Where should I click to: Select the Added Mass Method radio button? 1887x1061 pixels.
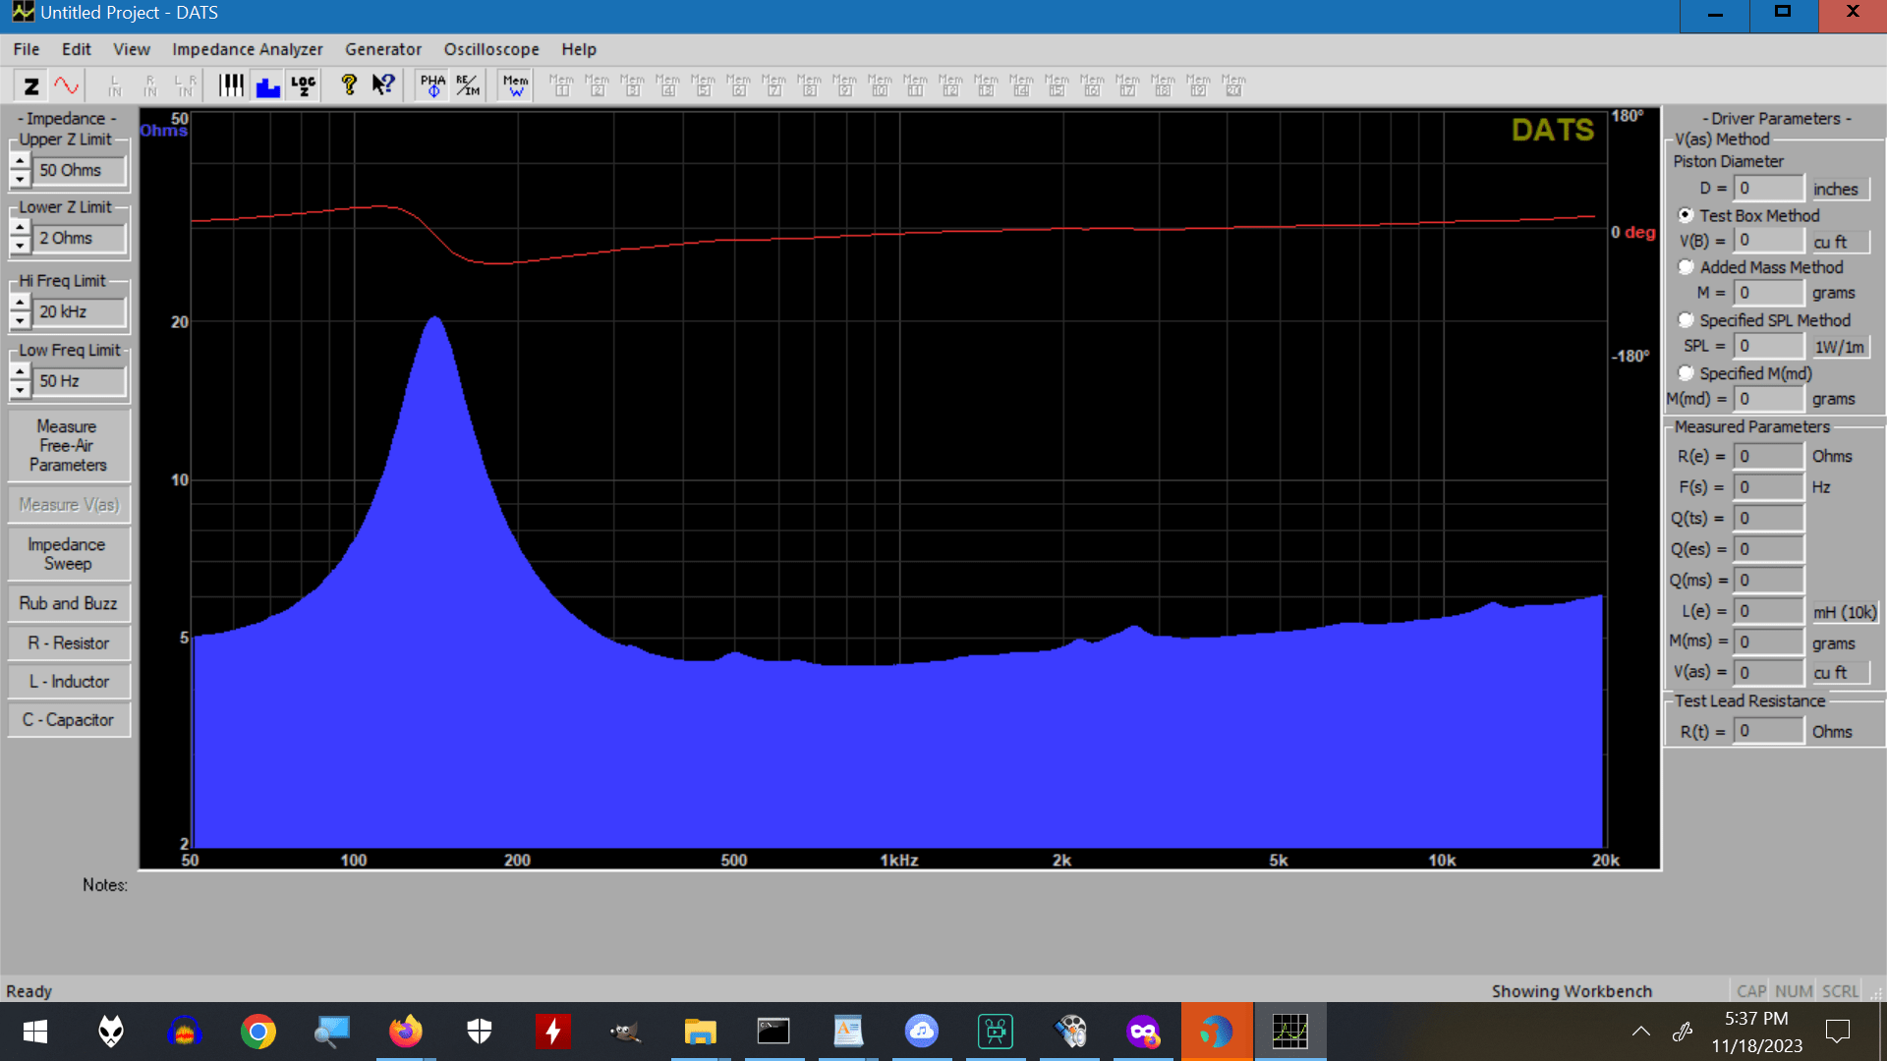coord(1687,267)
